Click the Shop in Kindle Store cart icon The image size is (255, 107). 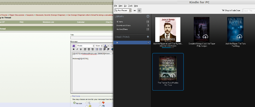(223, 10)
